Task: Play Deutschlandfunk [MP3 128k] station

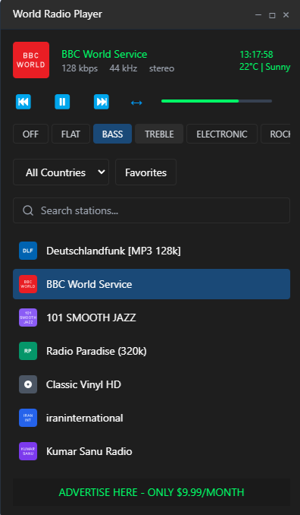Action: (x=152, y=251)
